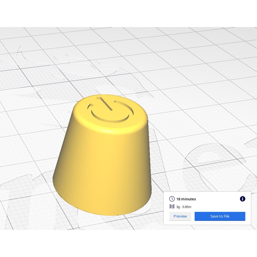Click the clock icon beside 18 minutes
Screen dimensions: 257x257
(x=172, y=199)
